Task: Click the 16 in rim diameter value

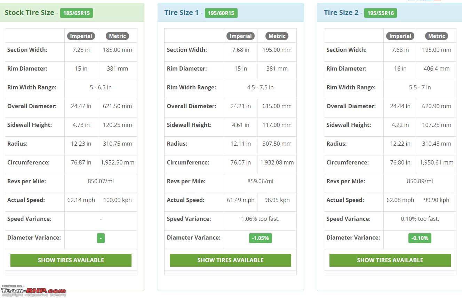Action: 400,69
